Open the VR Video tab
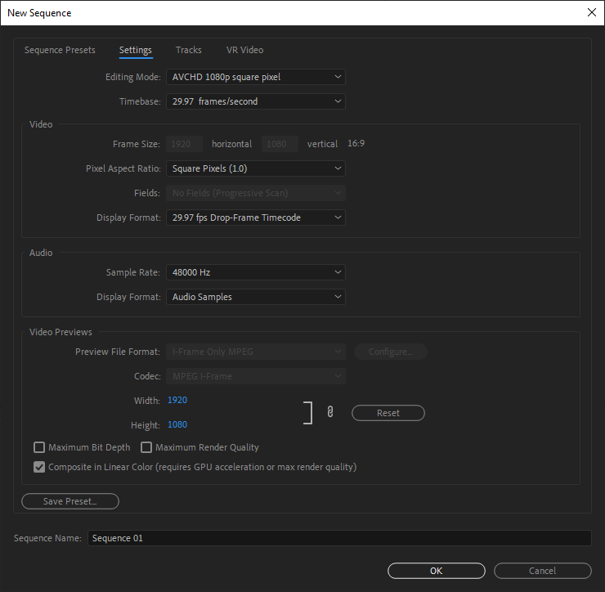 245,50
